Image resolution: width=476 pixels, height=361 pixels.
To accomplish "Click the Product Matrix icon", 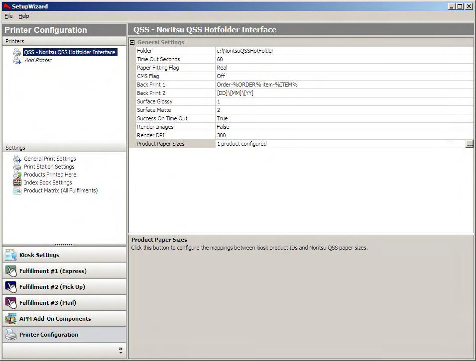I will (x=17, y=190).
